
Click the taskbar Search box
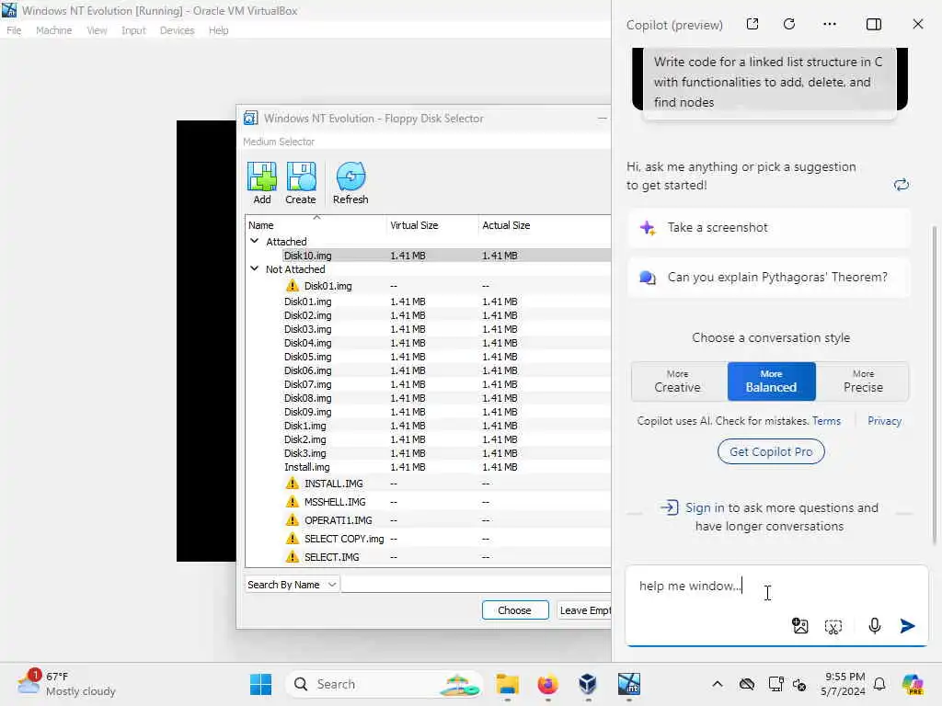point(384,684)
